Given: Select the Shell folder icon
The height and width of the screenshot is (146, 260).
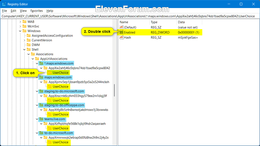Looking at the screenshot, I should coord(29,50).
